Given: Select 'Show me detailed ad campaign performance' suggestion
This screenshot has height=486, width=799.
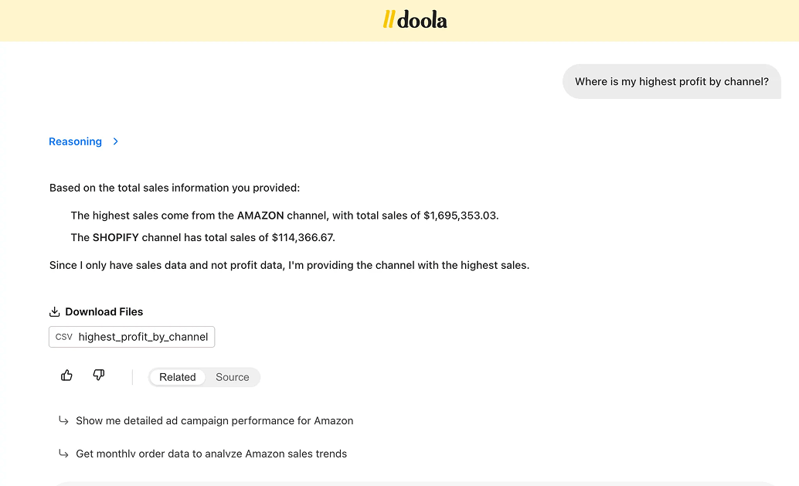Looking at the screenshot, I should point(214,421).
